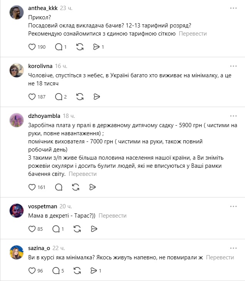Translate vospetman's comment with Перевести
The height and width of the screenshot is (281, 245).
[112, 216]
